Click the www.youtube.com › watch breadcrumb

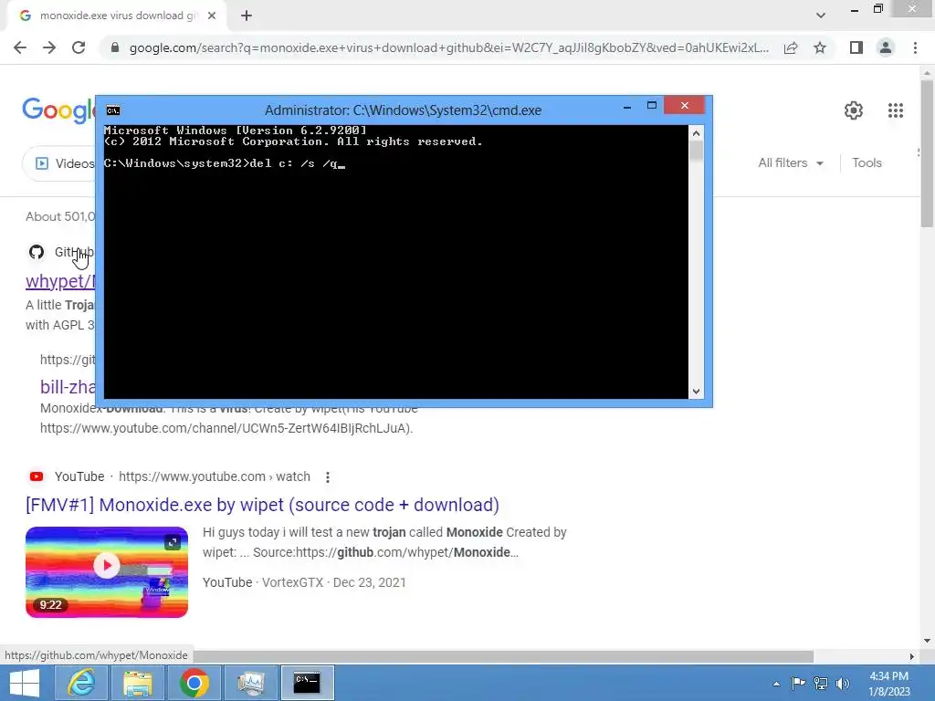pos(215,476)
